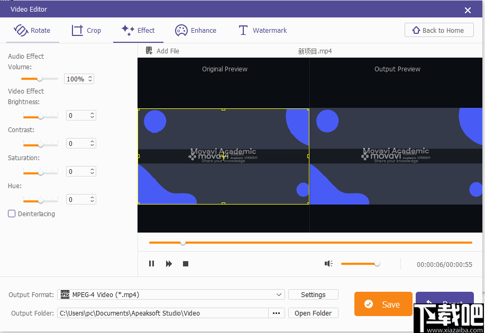Click the Effect sparkle icon
The width and height of the screenshot is (485, 333).
click(x=126, y=30)
